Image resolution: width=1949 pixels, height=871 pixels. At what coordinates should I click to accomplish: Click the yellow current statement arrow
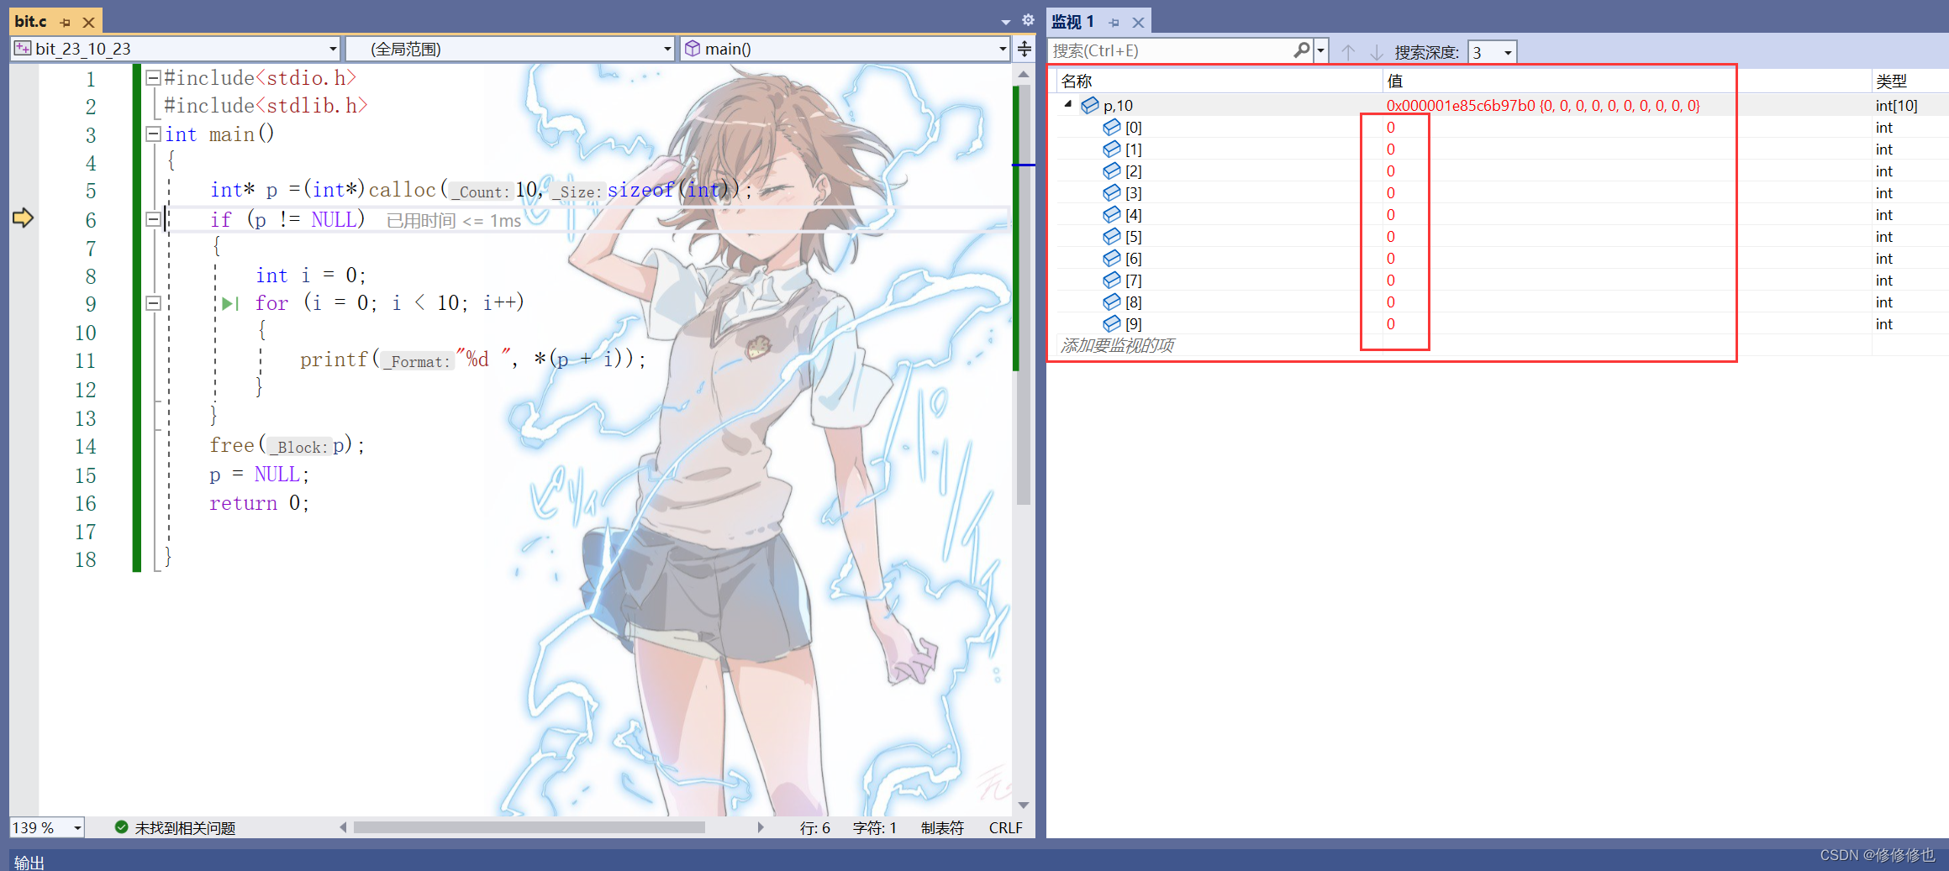[x=23, y=218]
